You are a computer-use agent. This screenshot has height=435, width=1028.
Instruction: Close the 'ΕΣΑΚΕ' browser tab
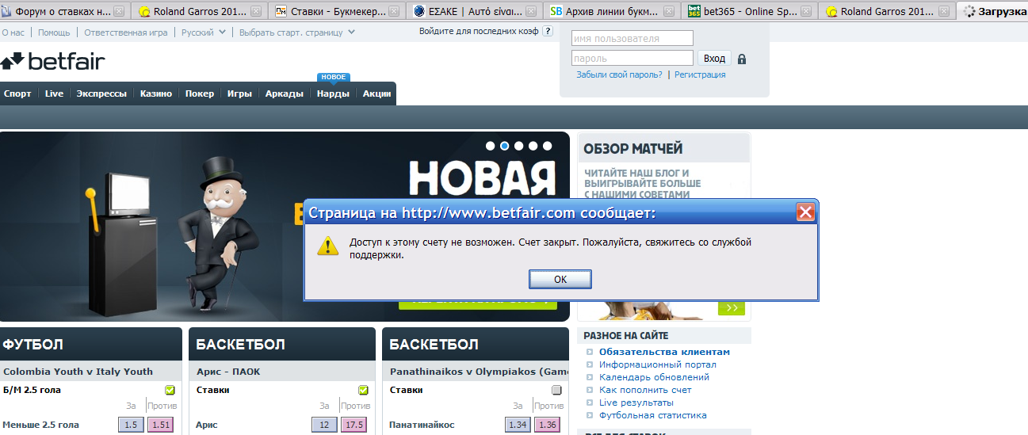[530, 12]
